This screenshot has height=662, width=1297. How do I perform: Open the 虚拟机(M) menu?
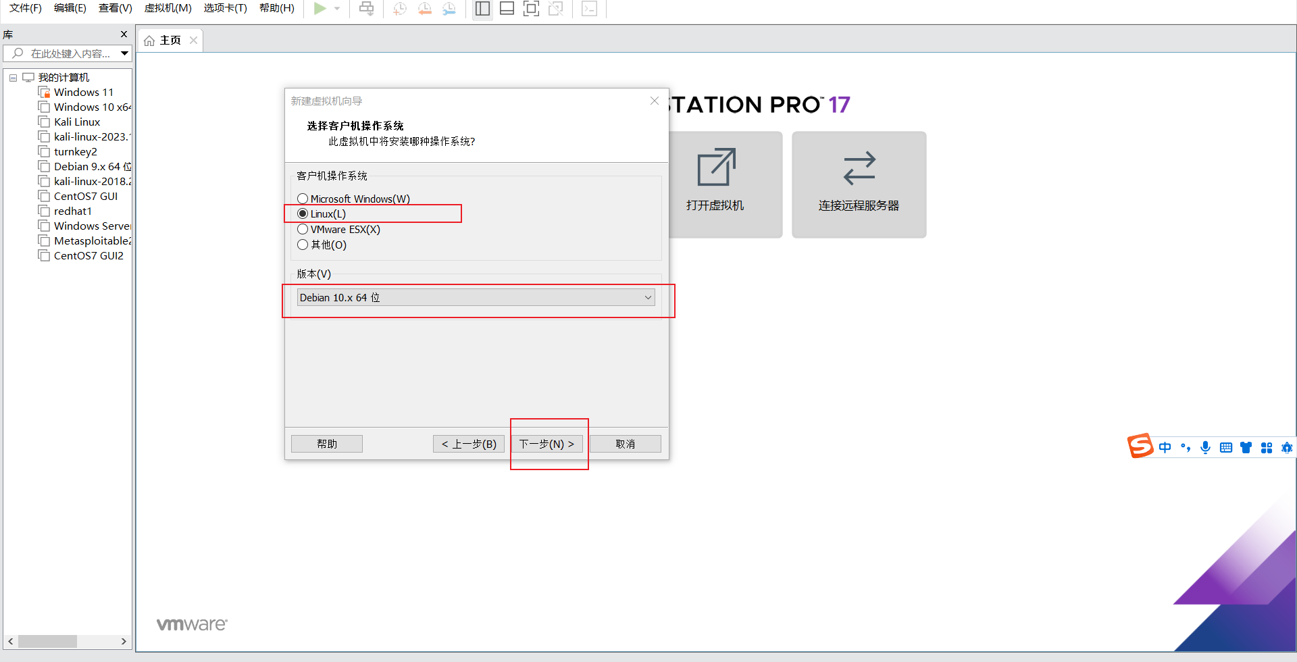point(168,8)
